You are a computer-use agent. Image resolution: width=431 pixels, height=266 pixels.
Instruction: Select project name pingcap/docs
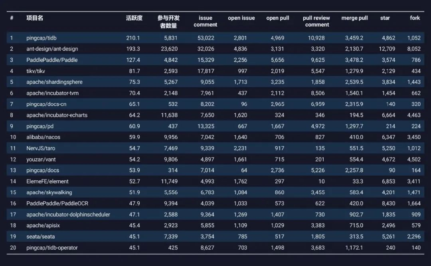click(43, 170)
